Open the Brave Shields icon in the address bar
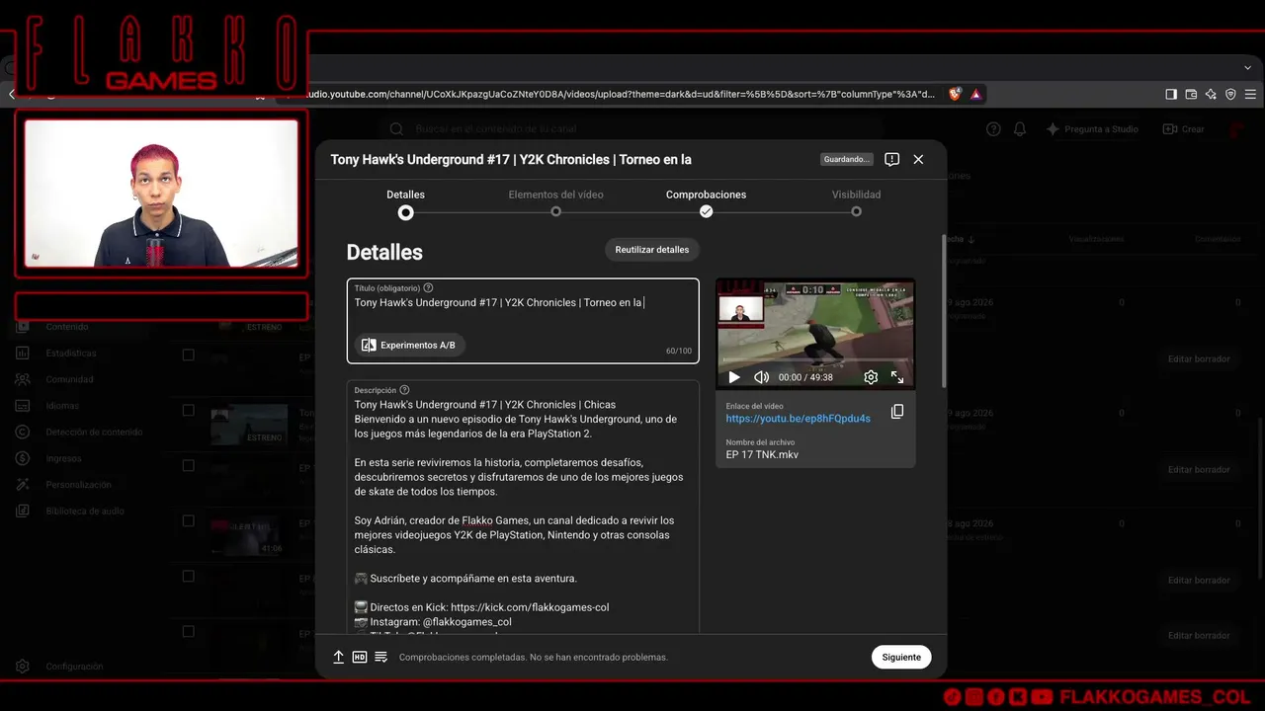 (x=955, y=94)
